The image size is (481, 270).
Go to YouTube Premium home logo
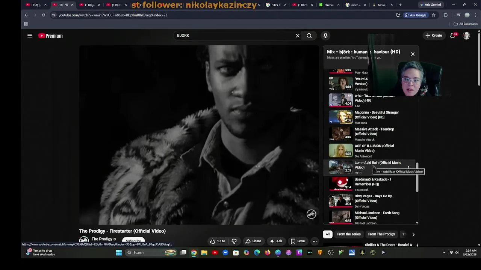(50, 36)
